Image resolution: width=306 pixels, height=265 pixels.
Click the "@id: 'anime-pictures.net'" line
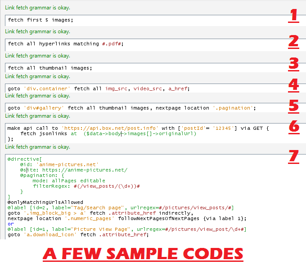pos(59,164)
